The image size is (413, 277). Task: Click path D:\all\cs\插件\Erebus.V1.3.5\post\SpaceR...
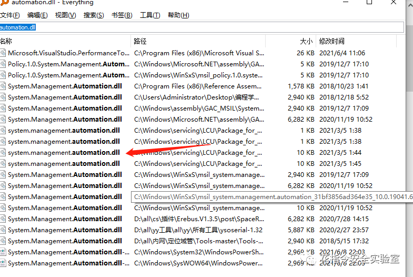[x=199, y=219]
